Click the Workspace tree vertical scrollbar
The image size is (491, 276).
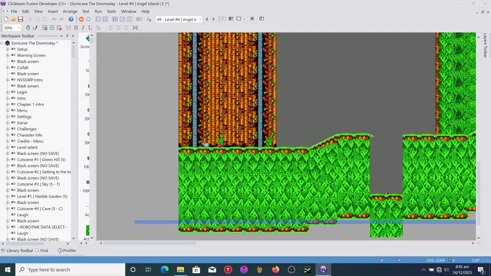(x=74, y=51)
